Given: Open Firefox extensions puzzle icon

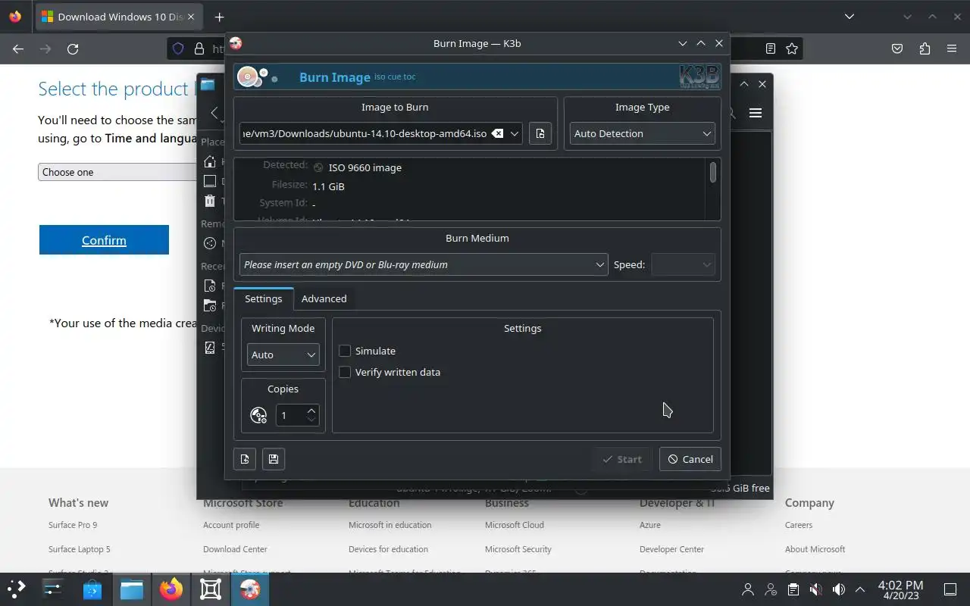Looking at the screenshot, I should [925, 48].
